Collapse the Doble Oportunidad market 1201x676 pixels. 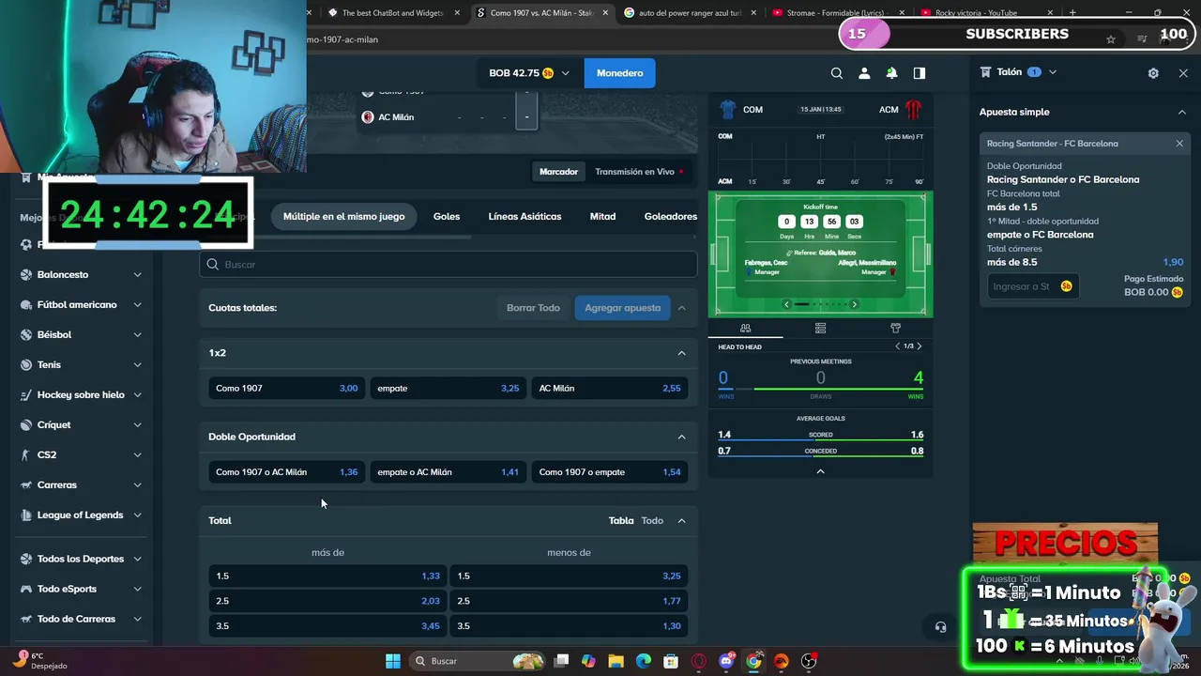click(681, 437)
